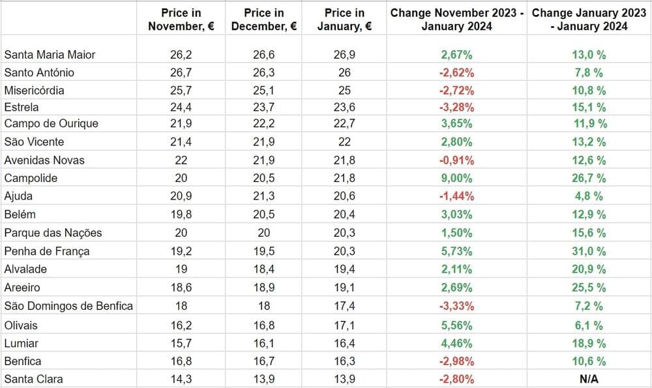Click the 'Change January 2023 - January 2024' header
The width and height of the screenshot is (652, 388).
pyautogui.click(x=588, y=20)
